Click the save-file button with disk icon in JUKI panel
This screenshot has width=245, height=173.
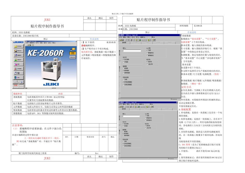click(x=19, y=51)
